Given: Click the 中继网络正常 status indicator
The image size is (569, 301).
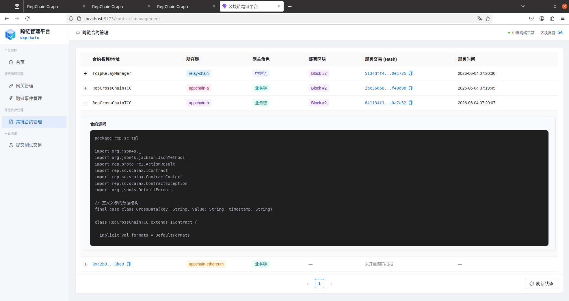Looking at the screenshot, I should pos(521,33).
